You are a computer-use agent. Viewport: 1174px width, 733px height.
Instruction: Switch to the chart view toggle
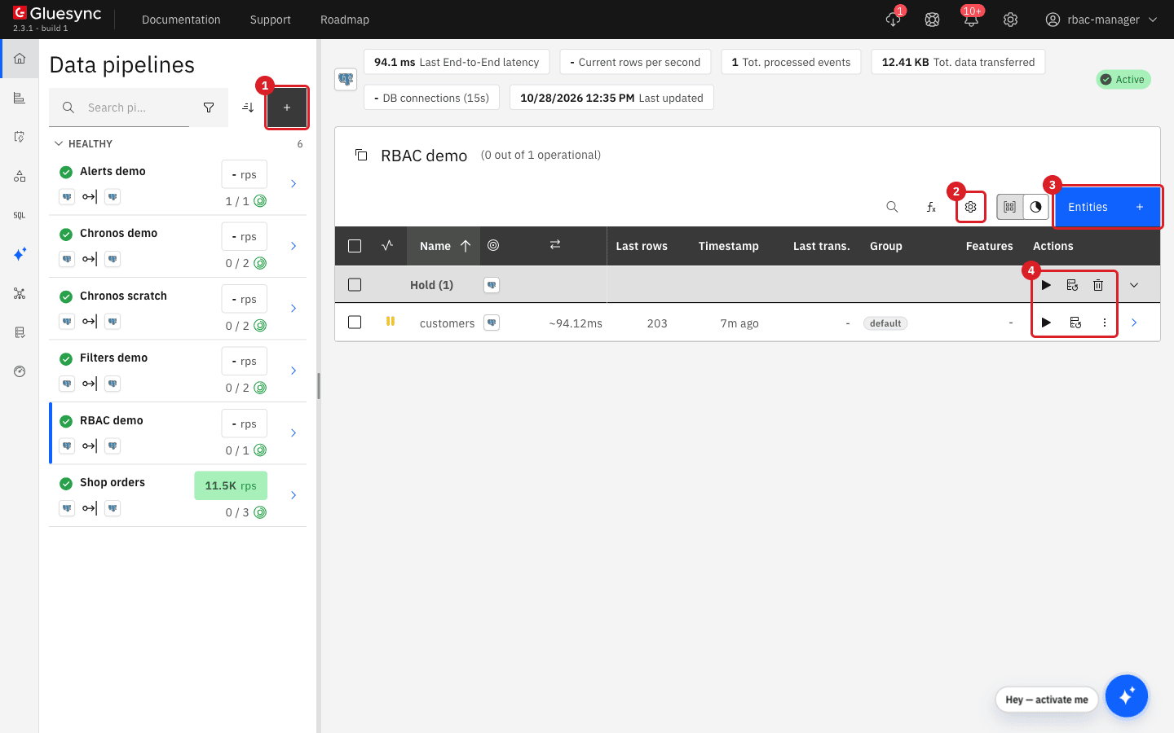[x=1035, y=207]
